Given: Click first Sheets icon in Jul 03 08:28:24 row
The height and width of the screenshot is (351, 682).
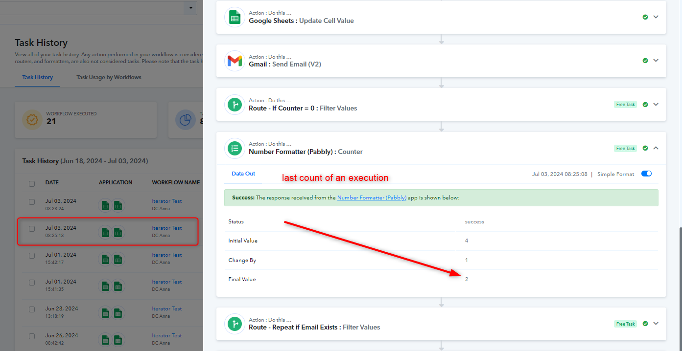Looking at the screenshot, I should click(105, 206).
